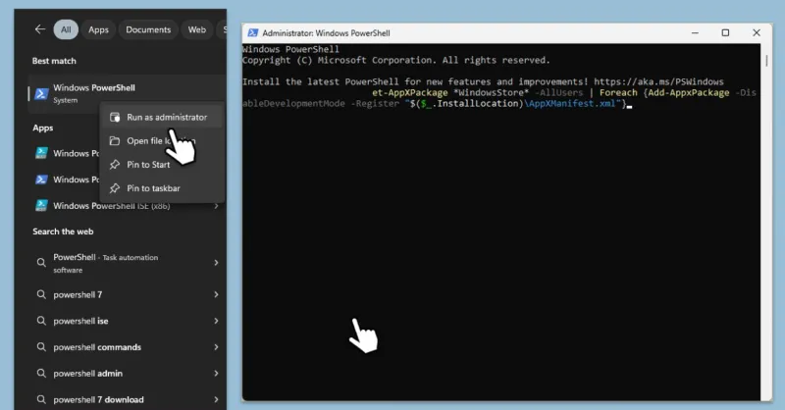Click the Pin to Start pin icon

[x=115, y=164]
